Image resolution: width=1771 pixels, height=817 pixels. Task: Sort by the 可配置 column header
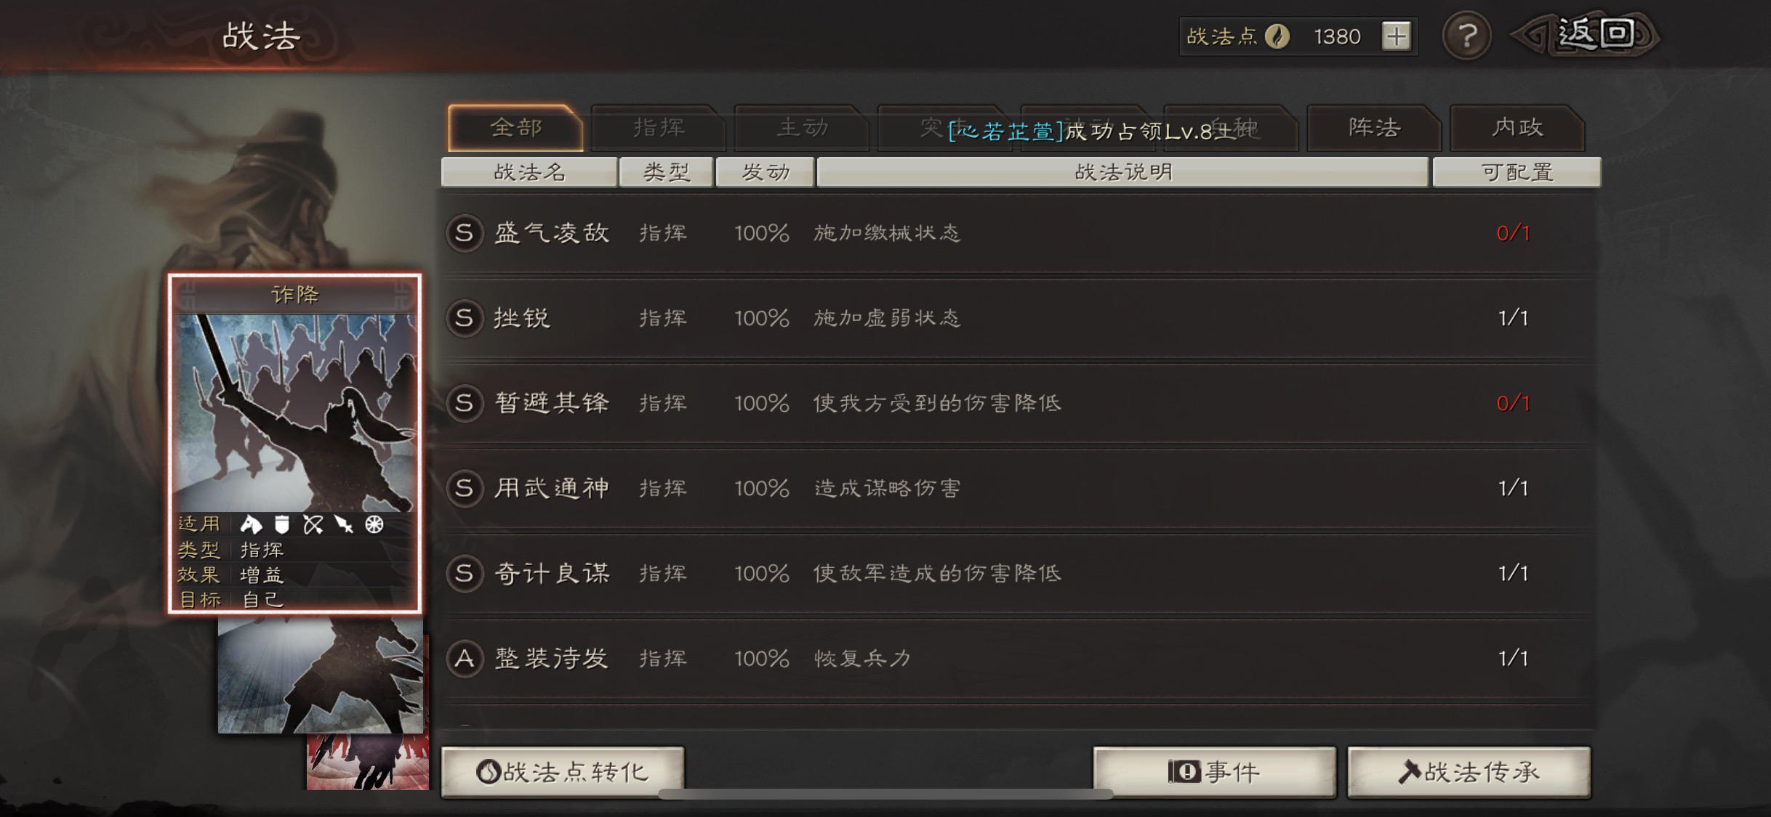[1517, 172]
